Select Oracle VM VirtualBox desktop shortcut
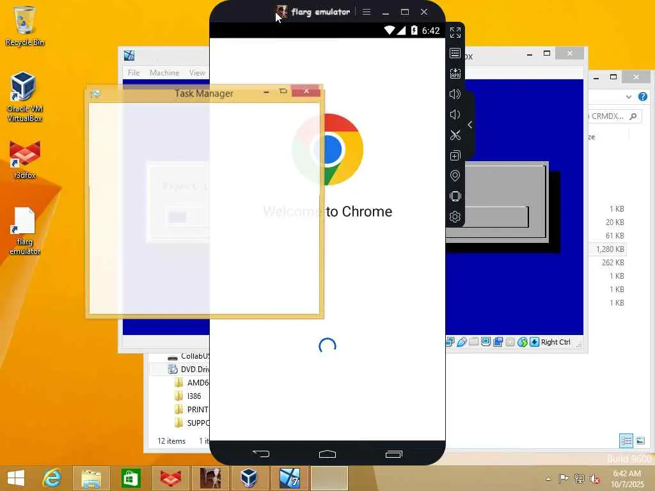The height and width of the screenshot is (491, 655). click(x=25, y=97)
